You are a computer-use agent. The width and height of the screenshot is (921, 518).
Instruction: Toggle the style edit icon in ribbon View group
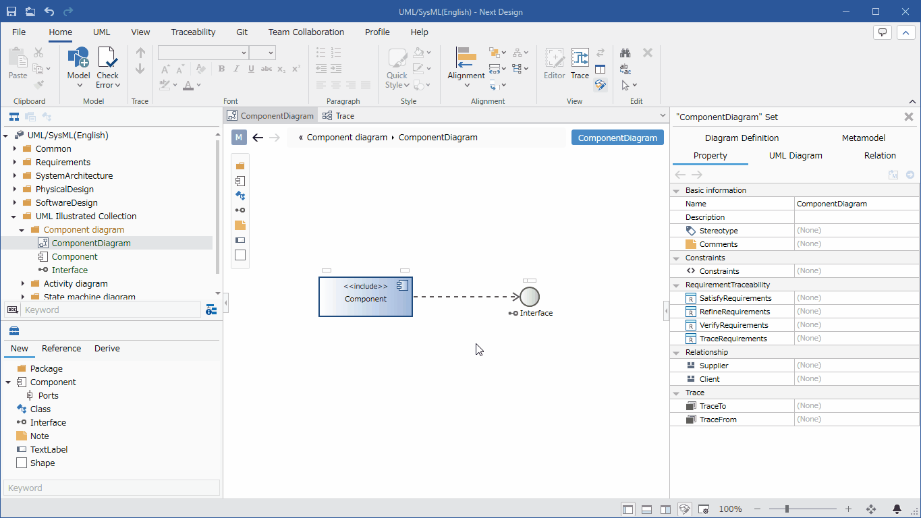point(600,85)
